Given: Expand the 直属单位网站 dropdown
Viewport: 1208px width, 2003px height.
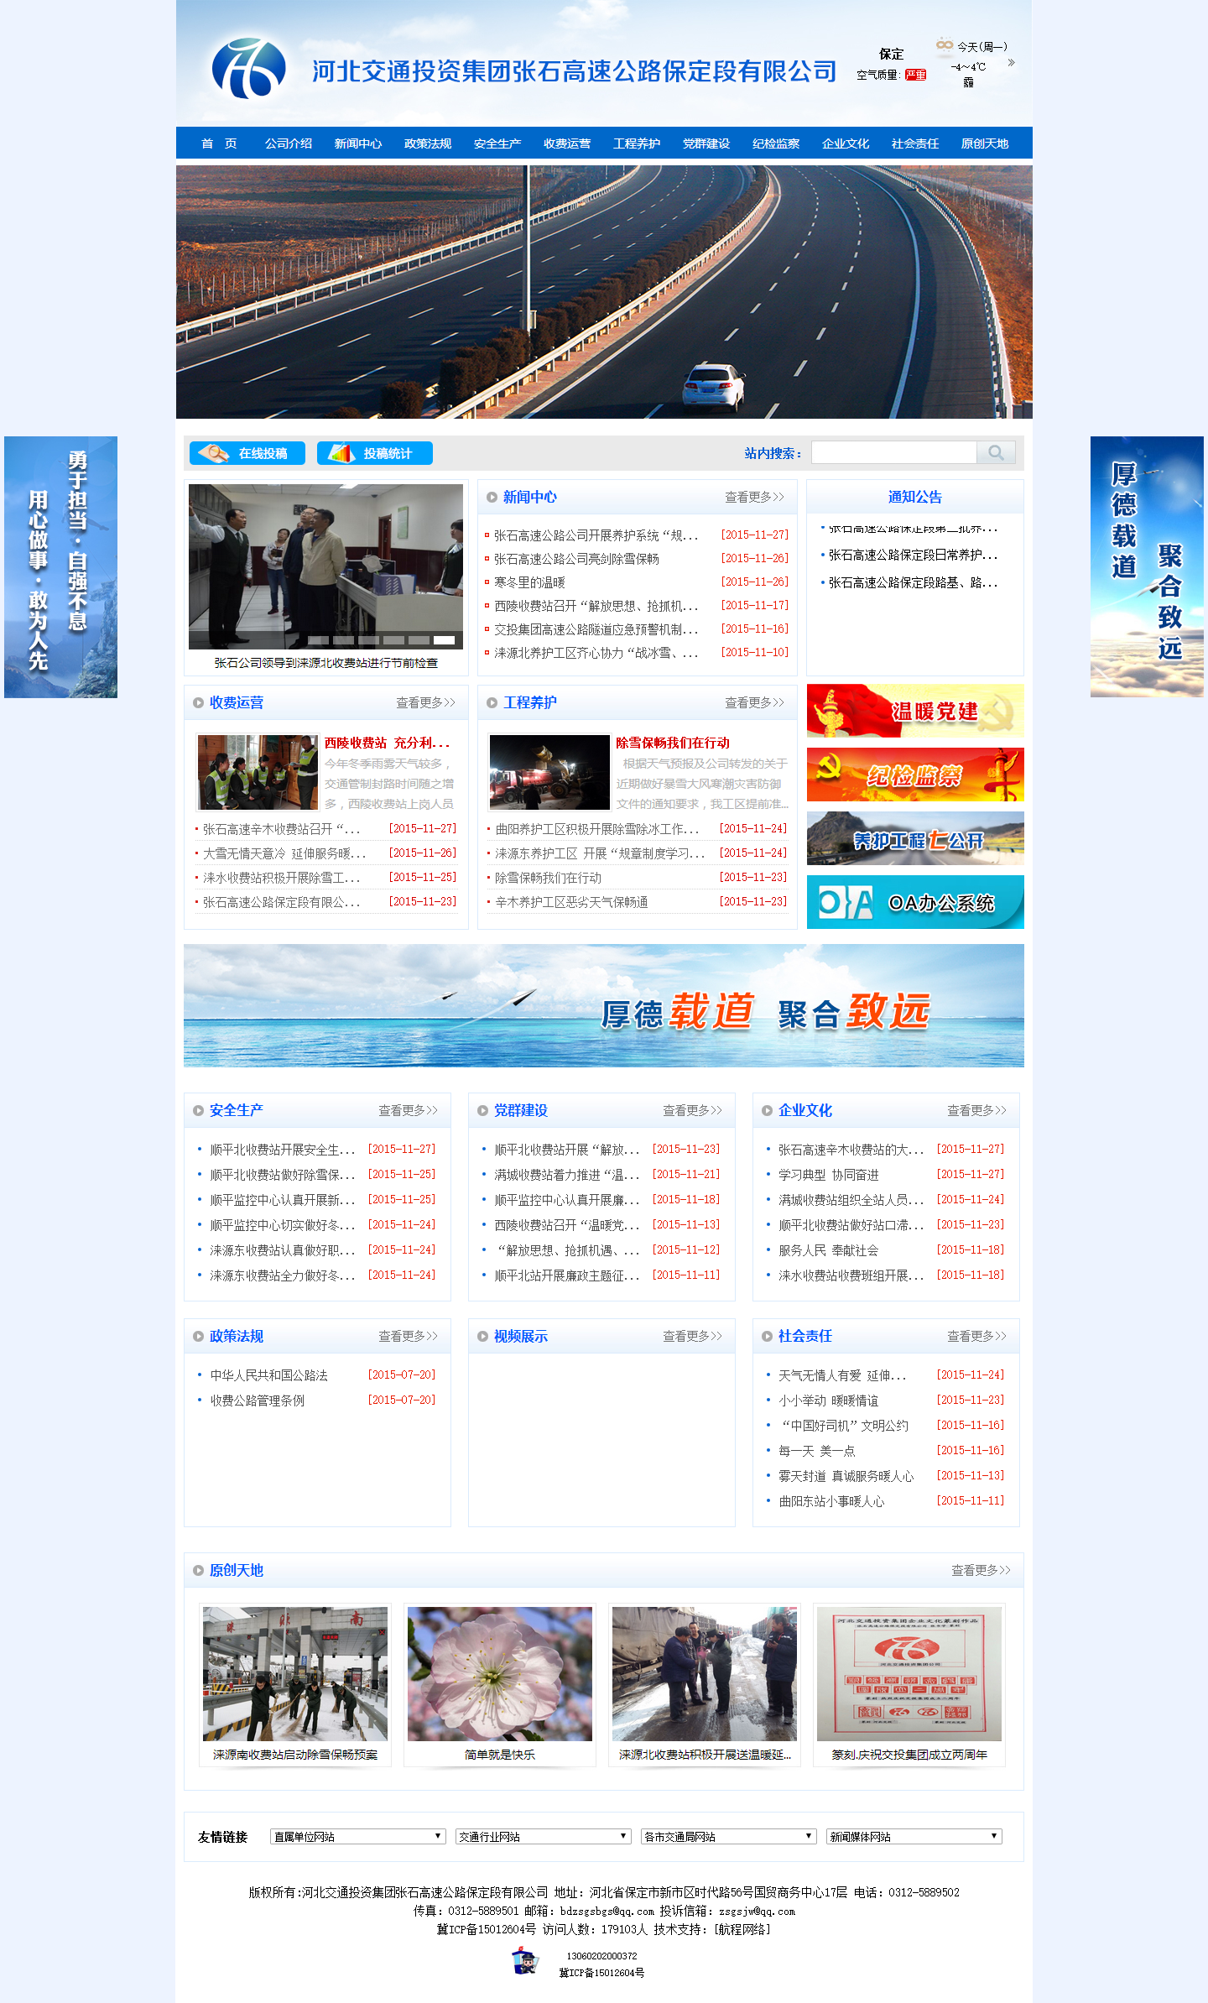Looking at the screenshot, I should [x=357, y=1837].
